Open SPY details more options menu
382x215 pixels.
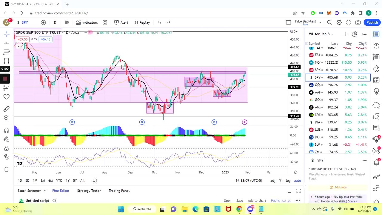[x=364, y=160]
